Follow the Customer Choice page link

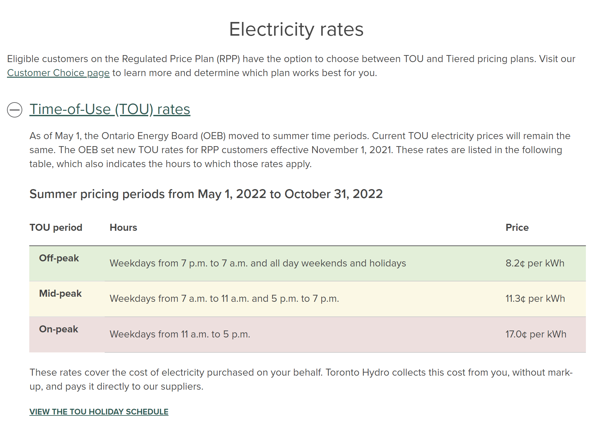(58, 73)
